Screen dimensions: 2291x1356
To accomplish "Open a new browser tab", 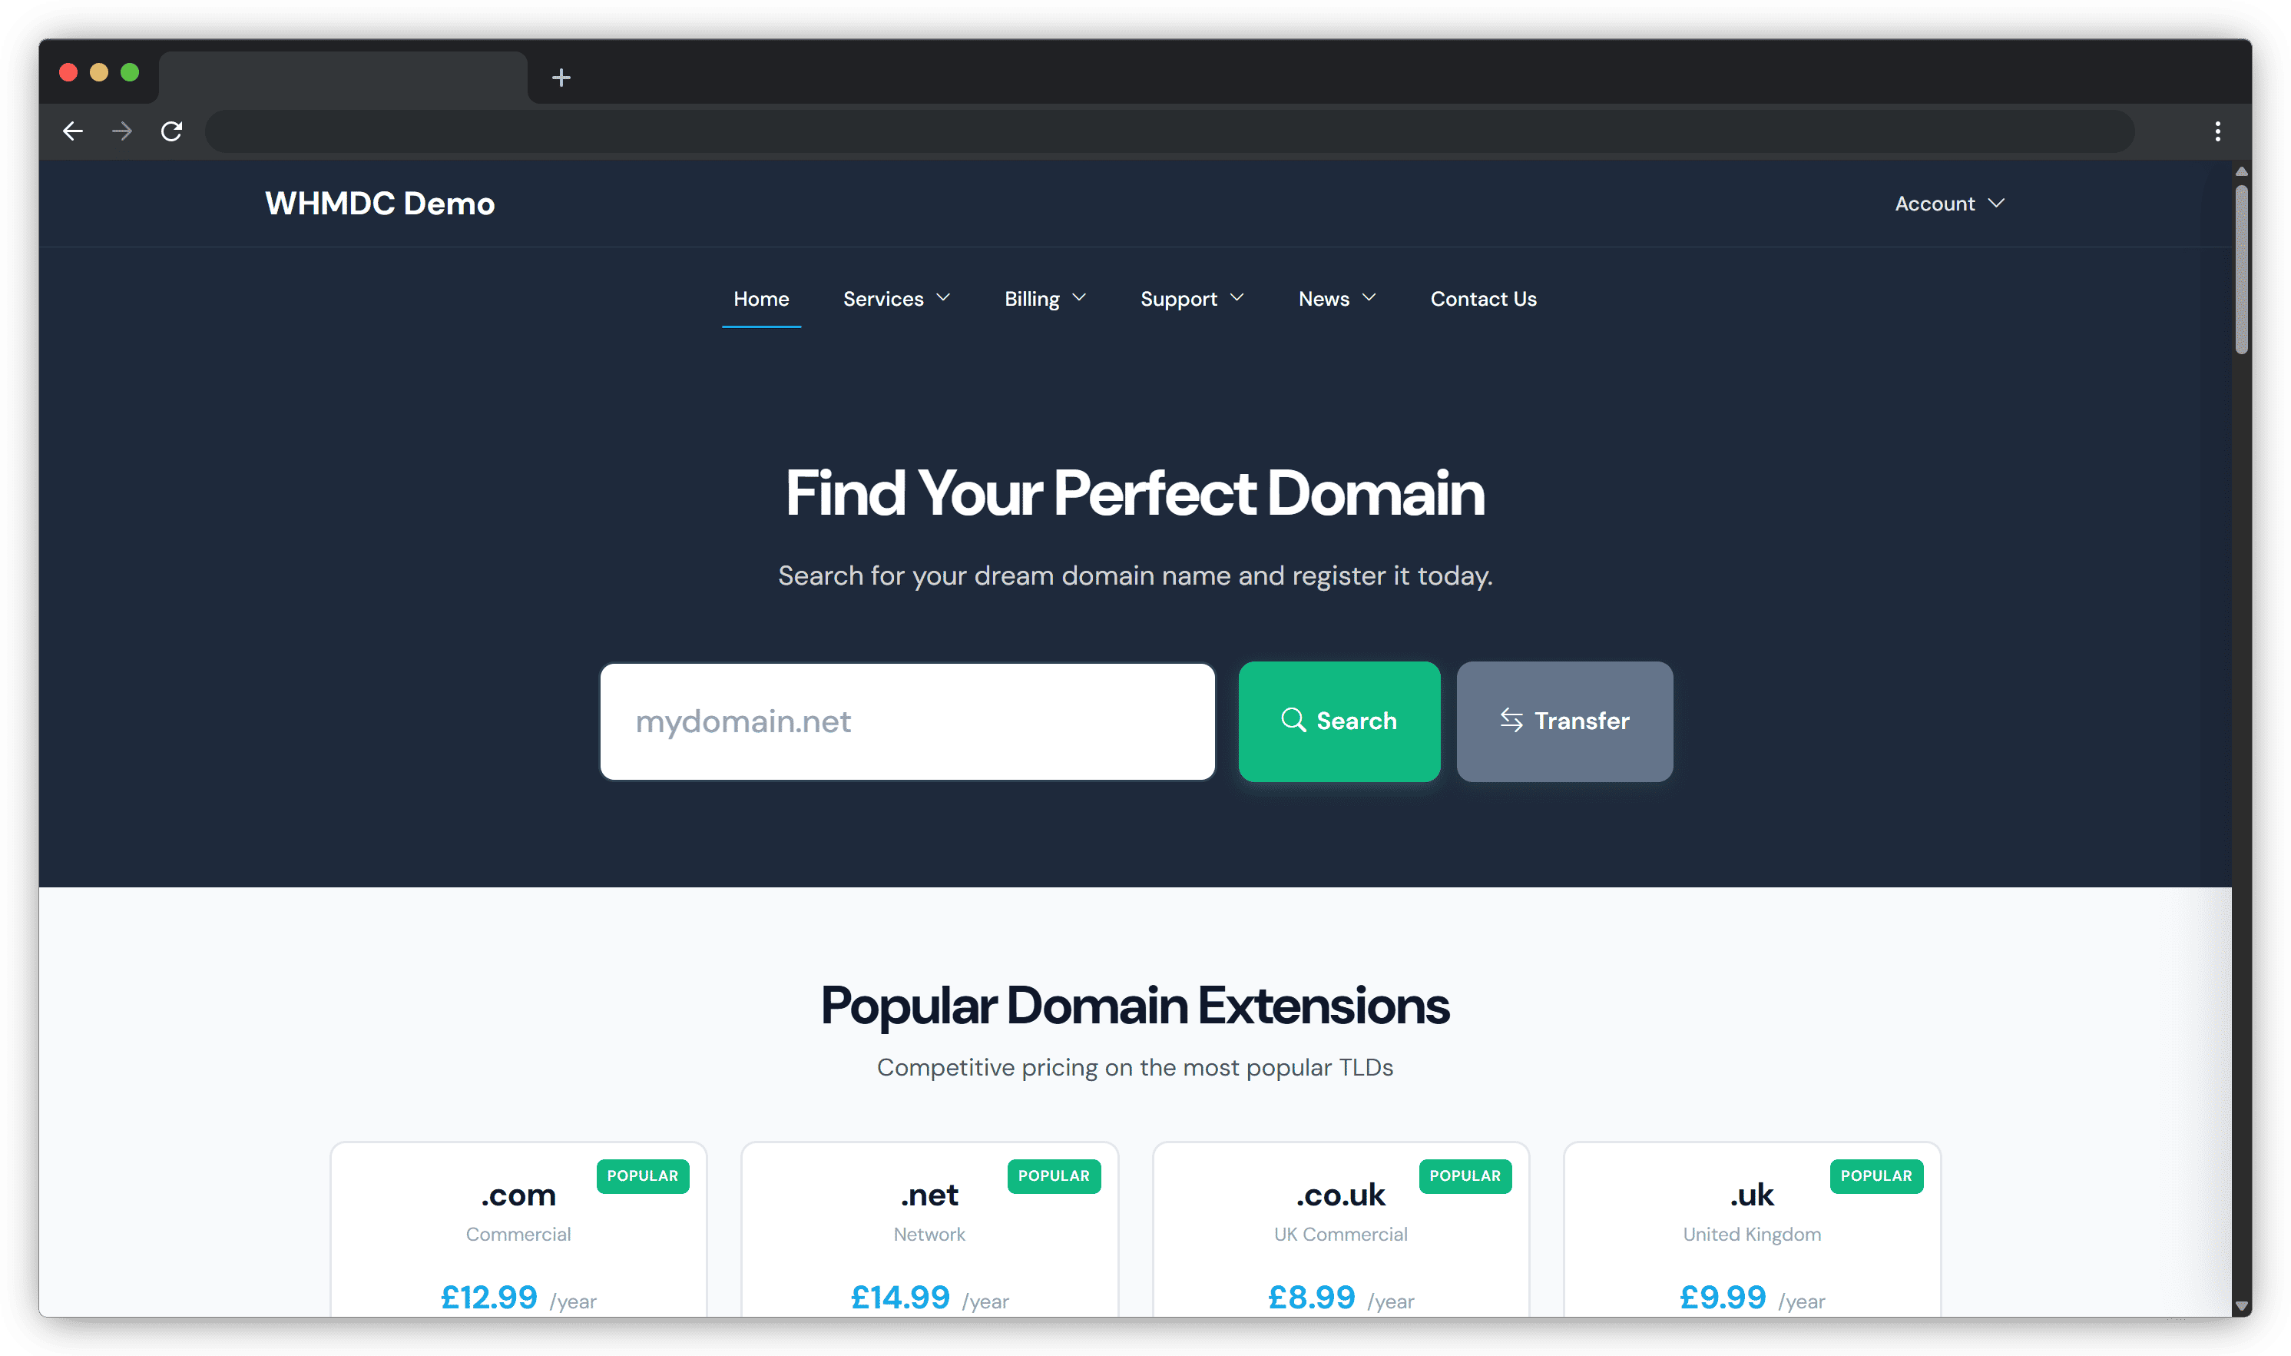I will [561, 78].
